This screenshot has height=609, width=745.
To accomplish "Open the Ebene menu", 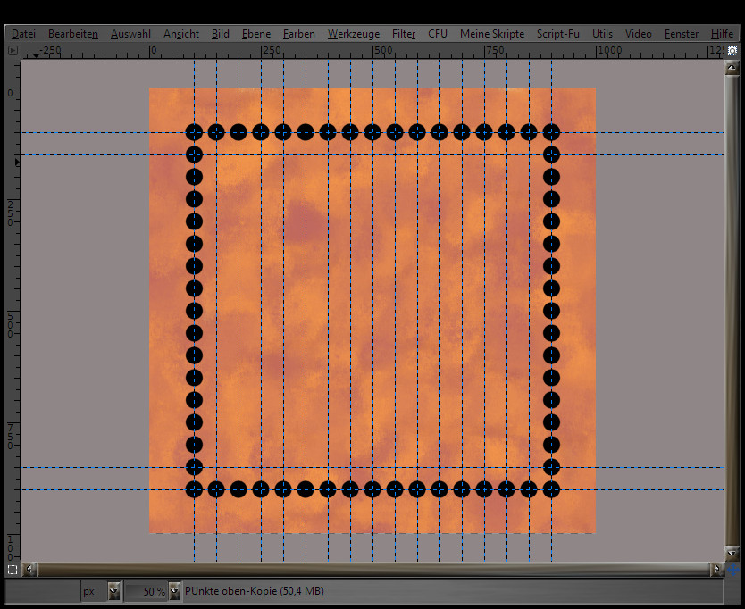I will pyautogui.click(x=255, y=34).
